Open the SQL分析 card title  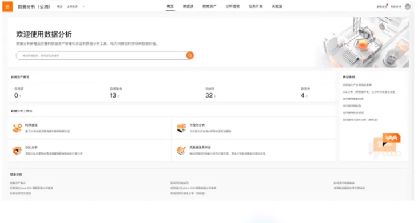[31, 147]
